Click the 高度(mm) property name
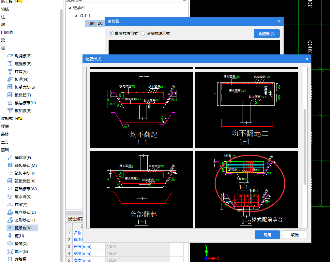 (82, 260)
